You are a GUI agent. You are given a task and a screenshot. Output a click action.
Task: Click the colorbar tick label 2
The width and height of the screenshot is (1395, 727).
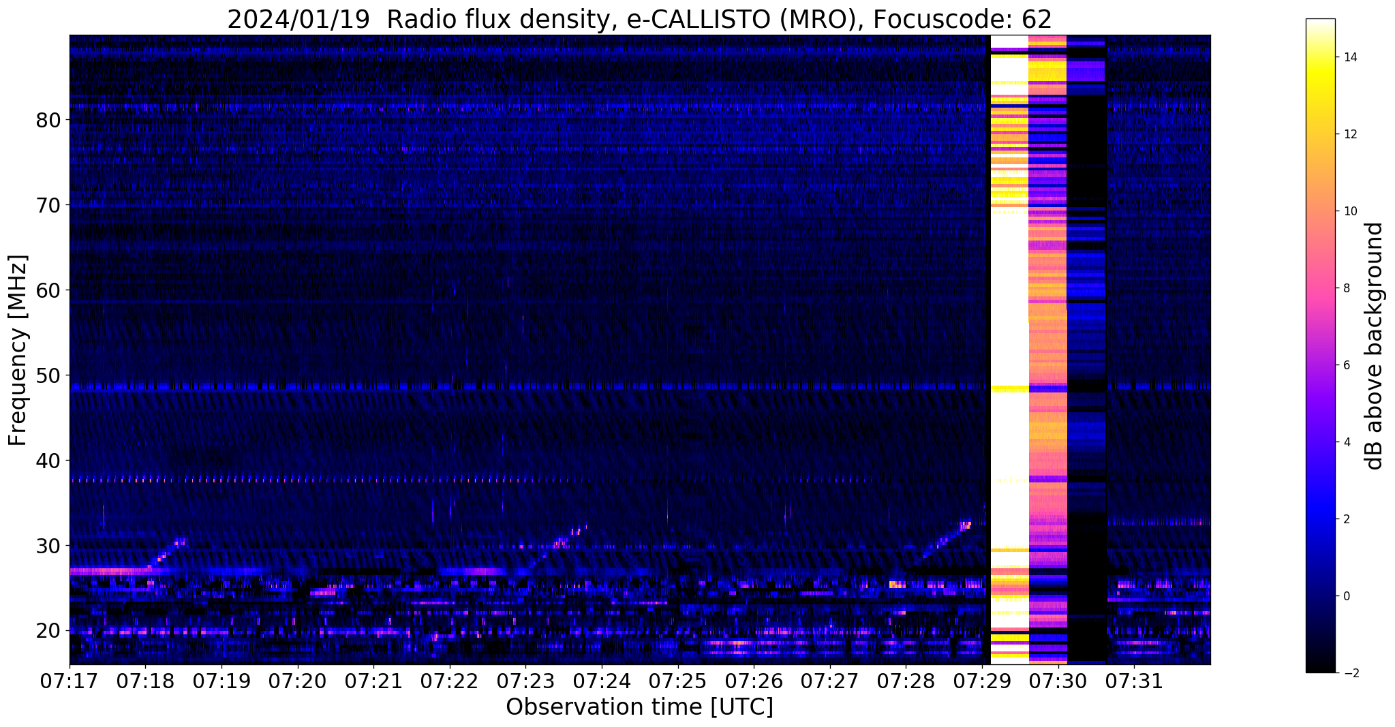click(x=1346, y=519)
